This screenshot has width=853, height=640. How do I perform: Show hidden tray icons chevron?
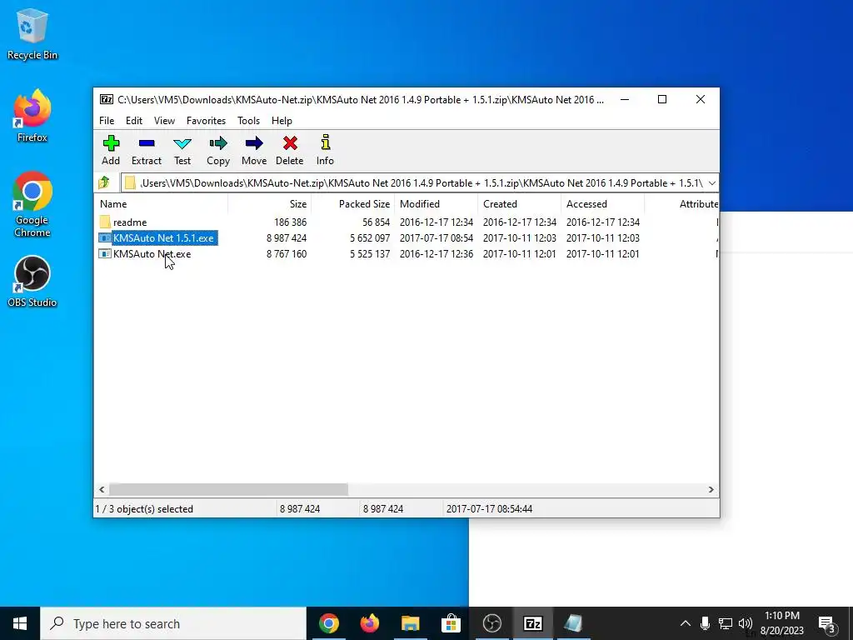686,623
